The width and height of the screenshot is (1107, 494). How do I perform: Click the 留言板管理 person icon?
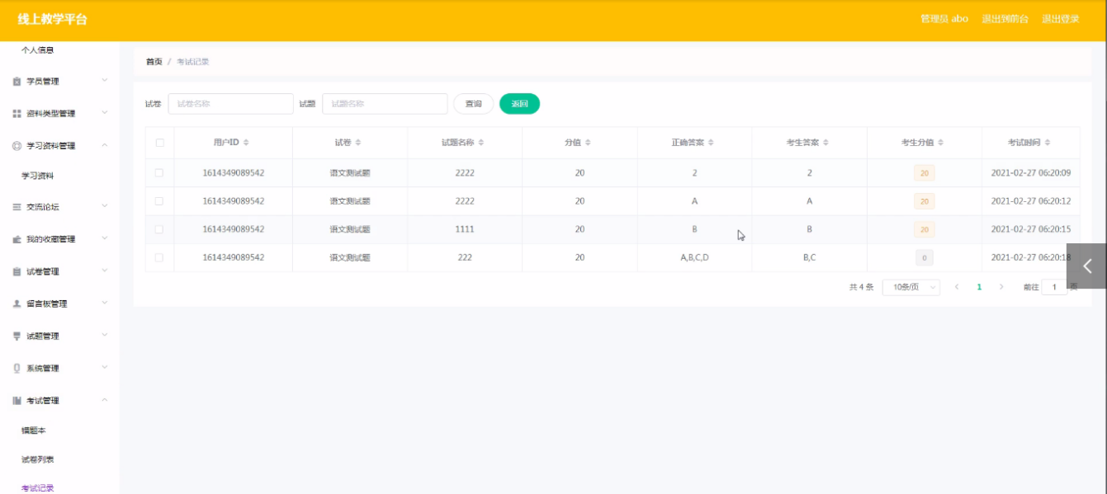[x=17, y=303]
